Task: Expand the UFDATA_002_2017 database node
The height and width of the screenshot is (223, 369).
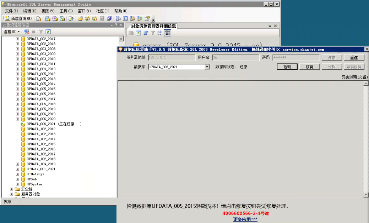Action: (17, 39)
